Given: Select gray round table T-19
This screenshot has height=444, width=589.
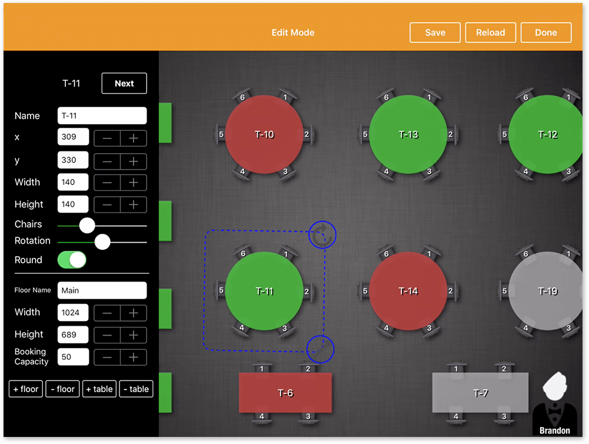Looking at the screenshot, I should click(x=547, y=291).
